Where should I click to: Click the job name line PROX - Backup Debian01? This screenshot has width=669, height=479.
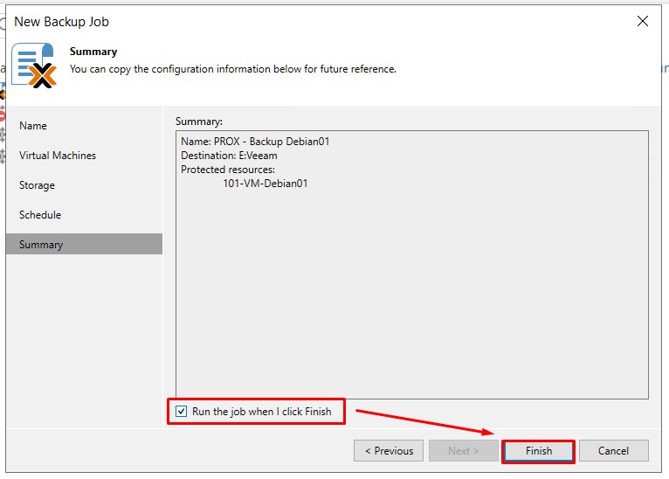(x=255, y=142)
